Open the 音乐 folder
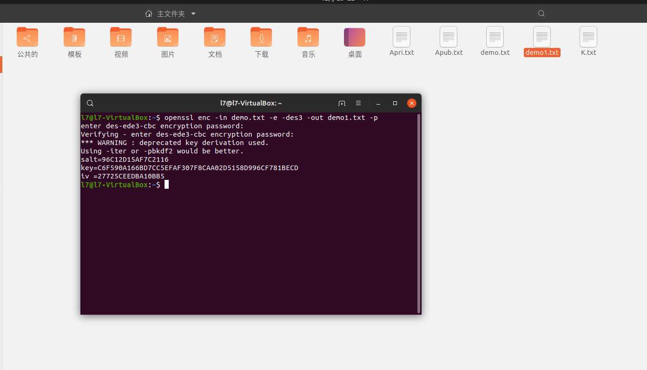The height and width of the screenshot is (370, 647). 309,37
